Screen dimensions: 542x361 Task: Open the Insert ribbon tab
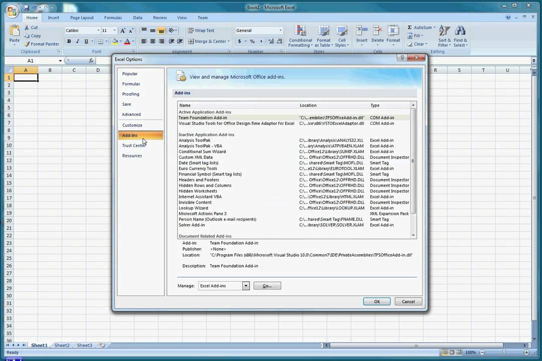click(x=53, y=18)
